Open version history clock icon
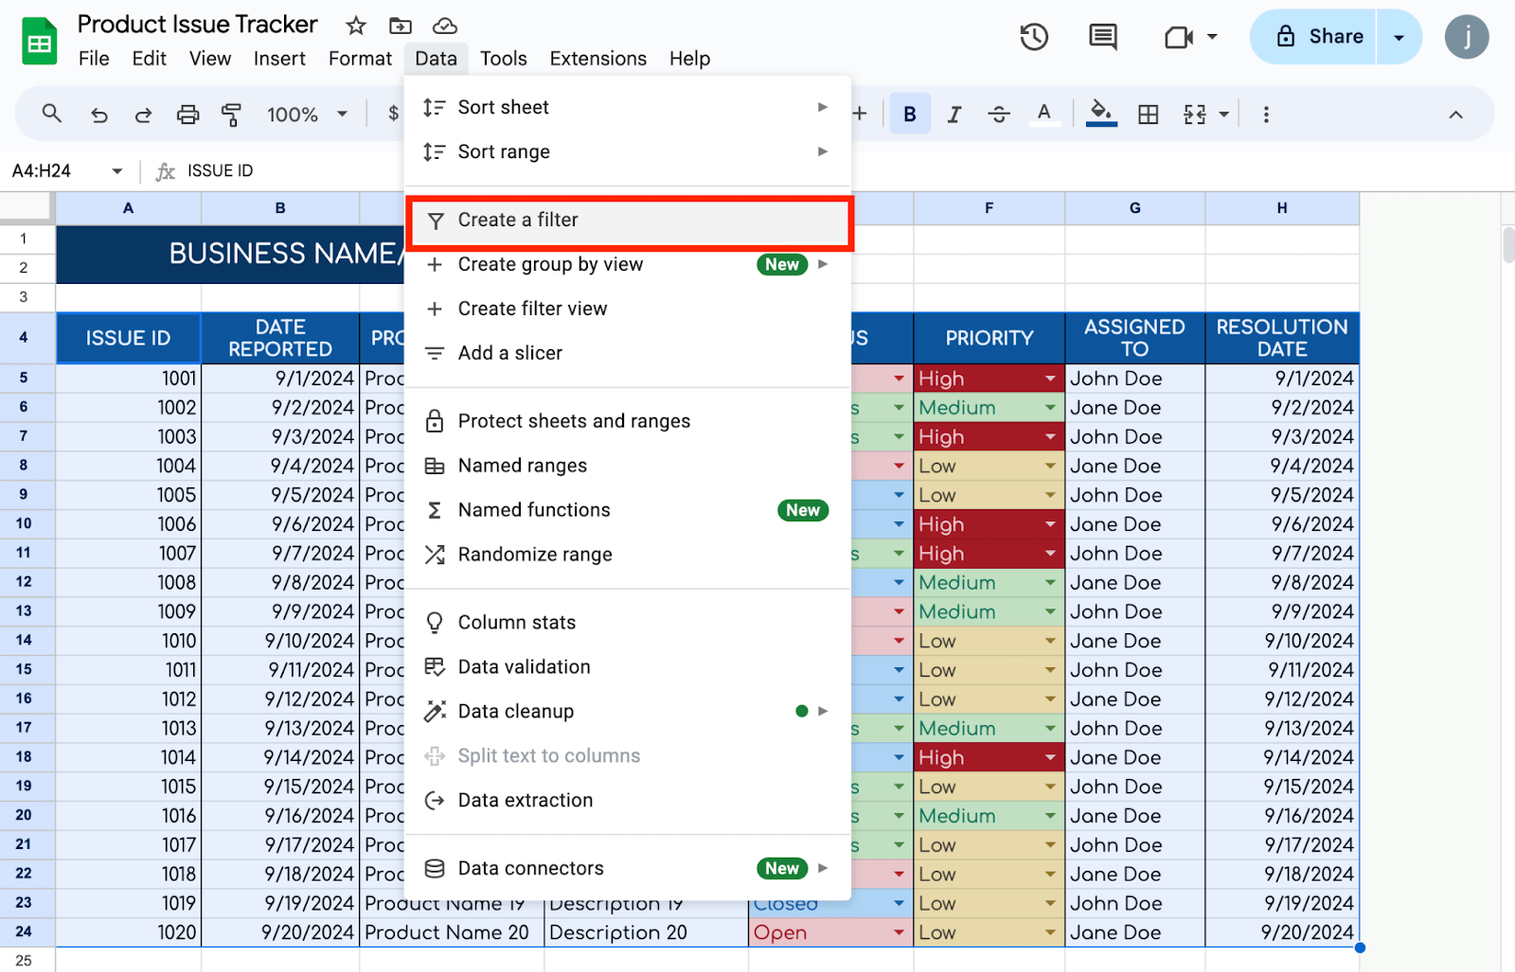Image resolution: width=1515 pixels, height=972 pixels. pos(1033,37)
